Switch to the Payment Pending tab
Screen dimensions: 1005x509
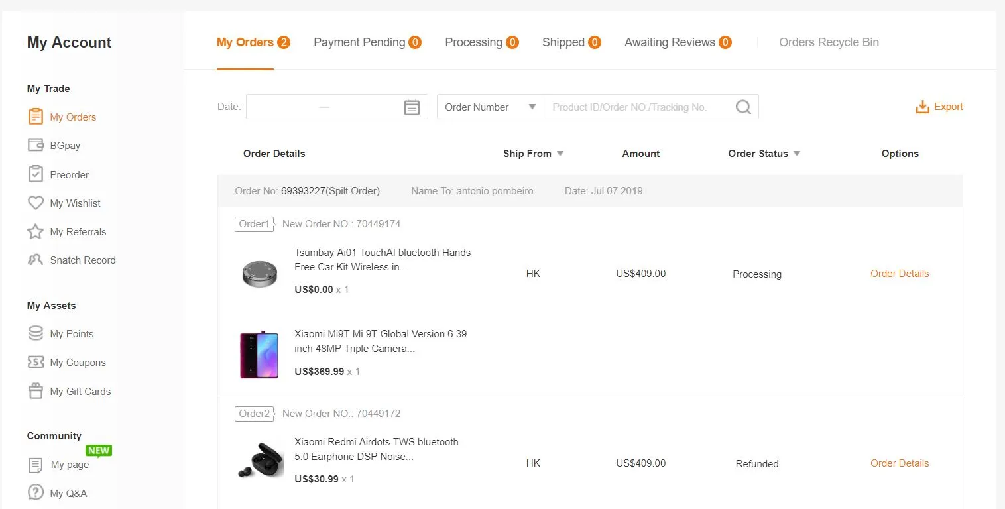[x=367, y=42]
